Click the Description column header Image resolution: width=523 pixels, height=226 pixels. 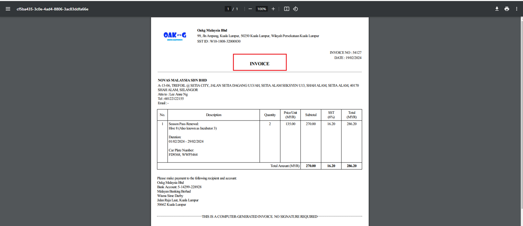pyautogui.click(x=213, y=115)
